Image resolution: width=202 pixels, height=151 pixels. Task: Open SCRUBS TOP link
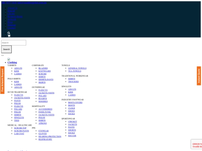tap(20, 128)
